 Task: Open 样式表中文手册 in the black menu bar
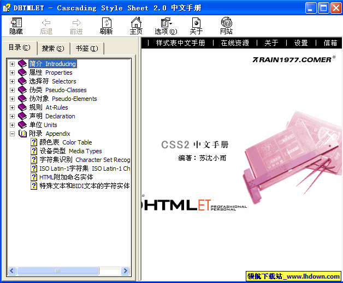[180, 43]
